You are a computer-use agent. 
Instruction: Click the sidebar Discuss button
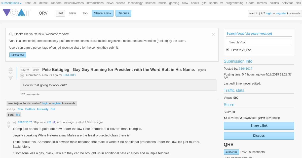pyautogui.click(x=259, y=136)
